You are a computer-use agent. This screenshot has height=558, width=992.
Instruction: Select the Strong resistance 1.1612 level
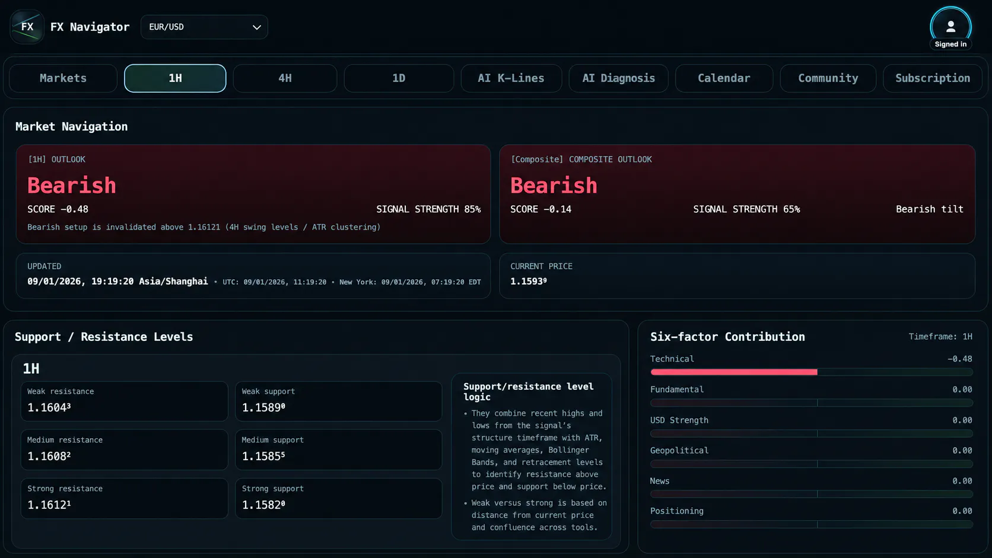tap(124, 499)
